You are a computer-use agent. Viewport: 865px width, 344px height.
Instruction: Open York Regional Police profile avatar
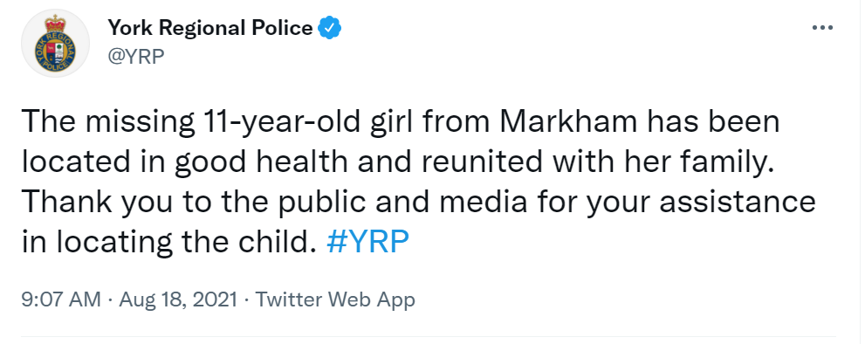pyautogui.click(x=55, y=43)
